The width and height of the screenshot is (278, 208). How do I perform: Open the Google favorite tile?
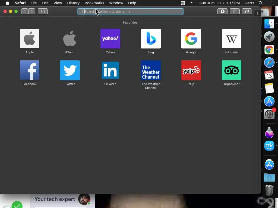[x=191, y=38]
